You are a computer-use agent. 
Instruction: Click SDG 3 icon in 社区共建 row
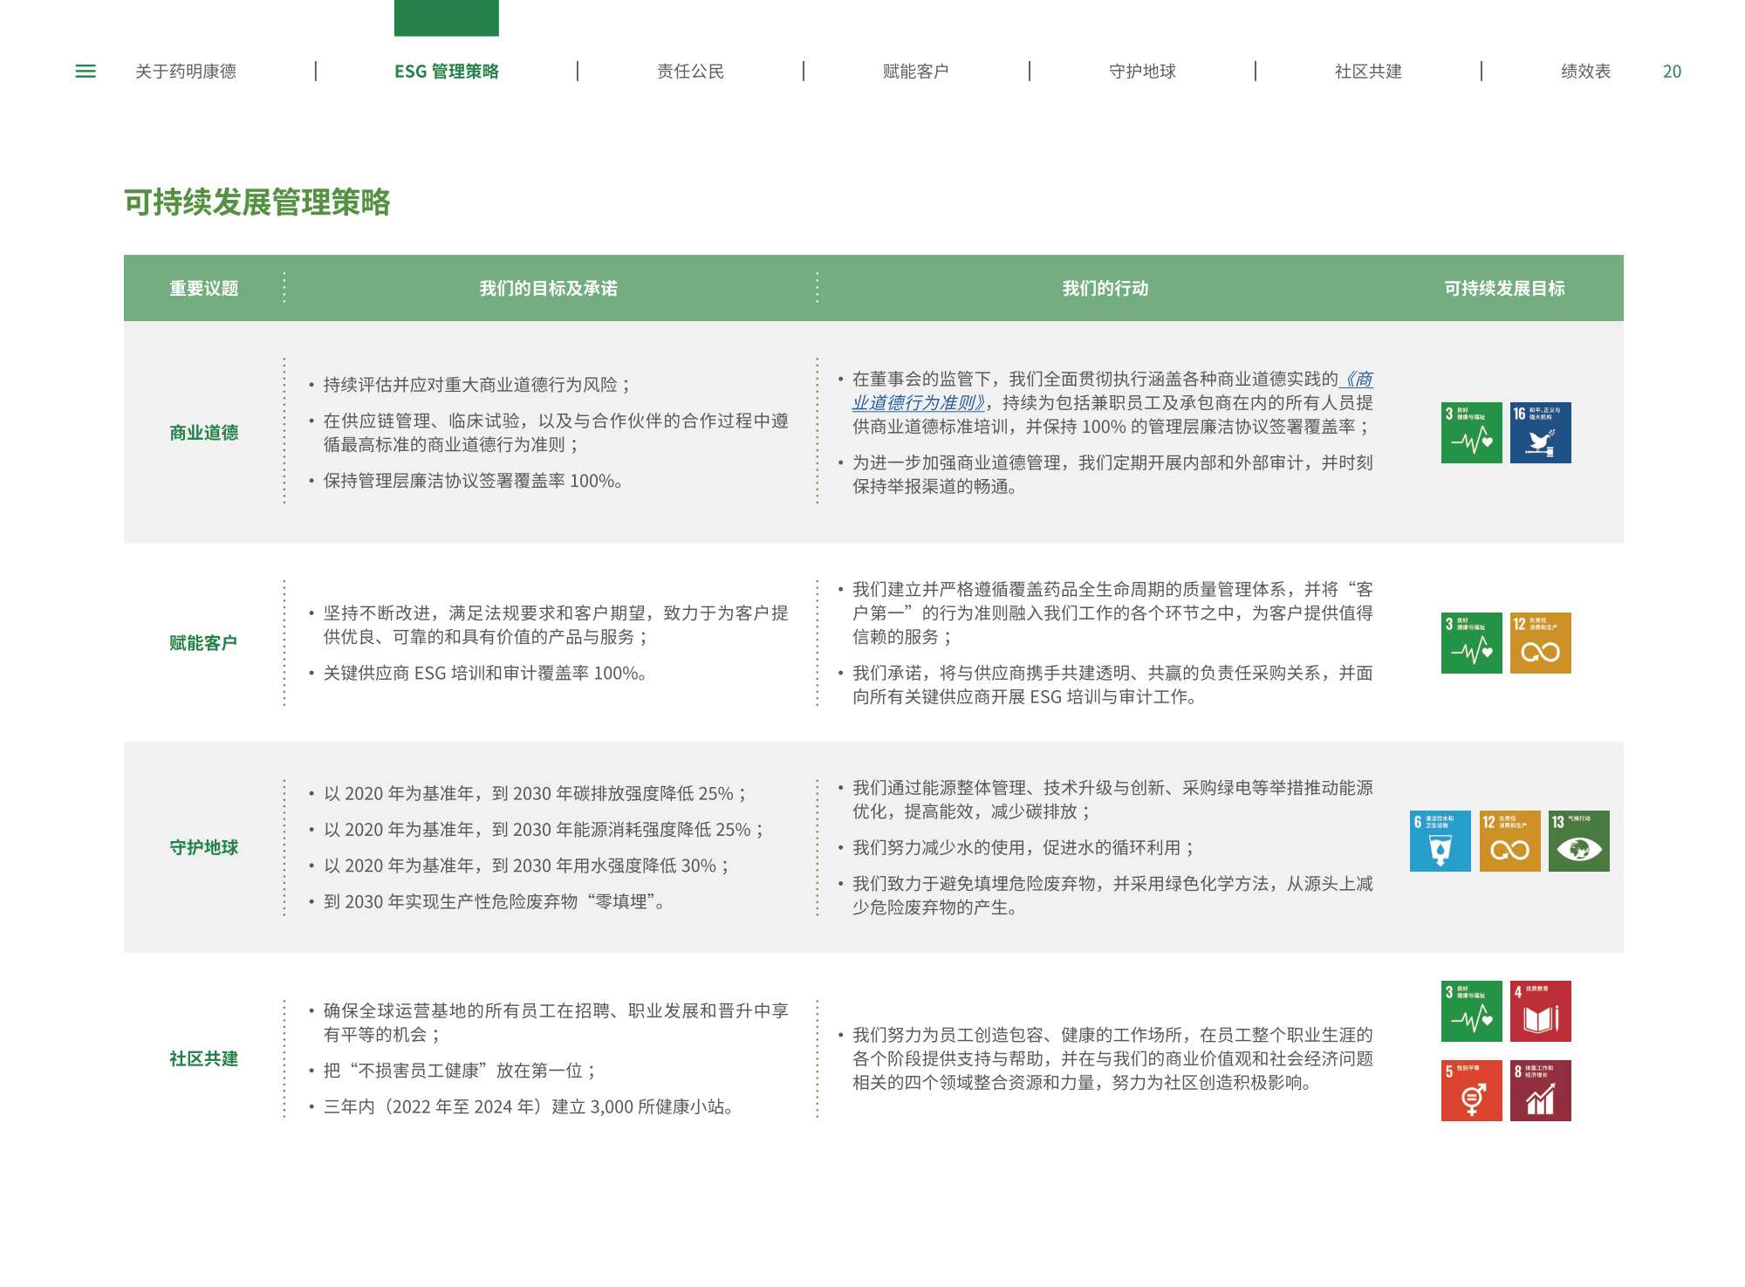click(1471, 1011)
